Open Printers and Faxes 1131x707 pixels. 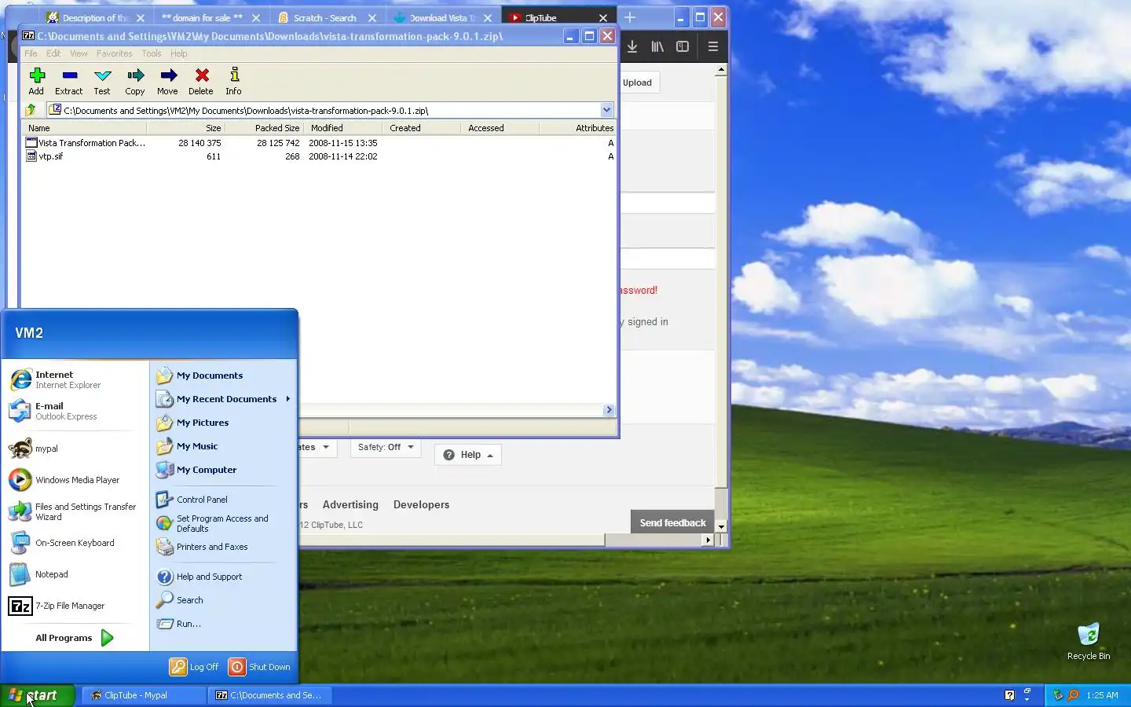pyautogui.click(x=224, y=547)
